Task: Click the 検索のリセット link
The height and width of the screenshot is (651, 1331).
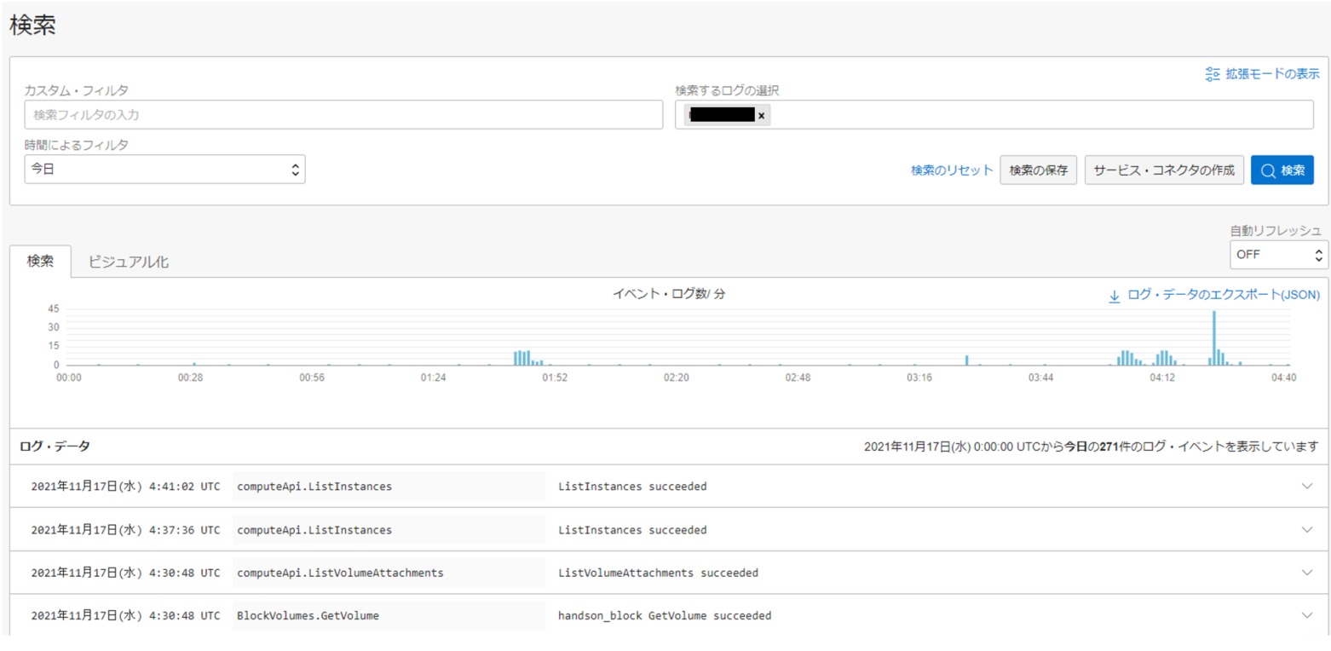Action: coord(951,170)
